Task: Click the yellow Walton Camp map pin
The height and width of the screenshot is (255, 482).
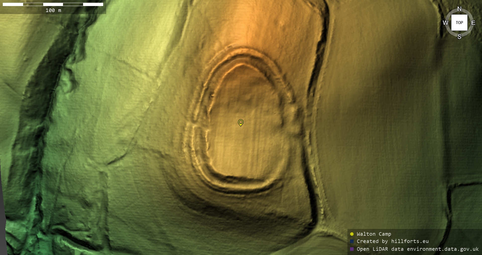Action: pyautogui.click(x=240, y=122)
